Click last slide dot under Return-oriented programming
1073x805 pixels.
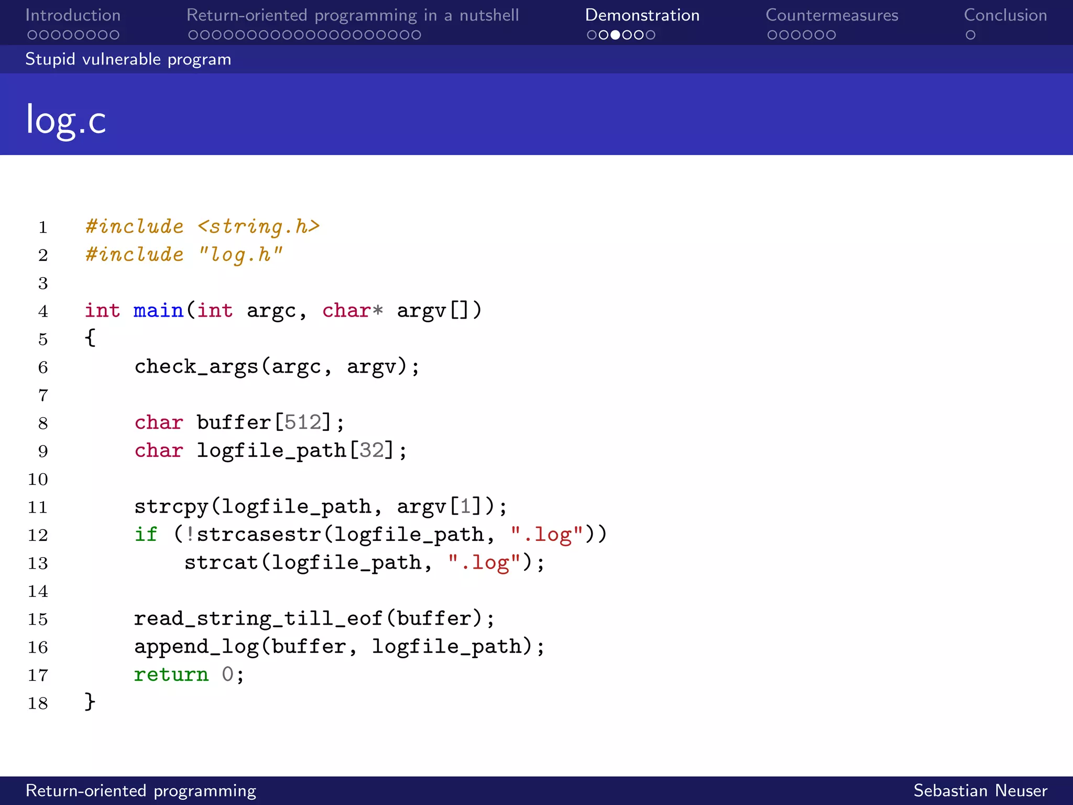(416, 35)
